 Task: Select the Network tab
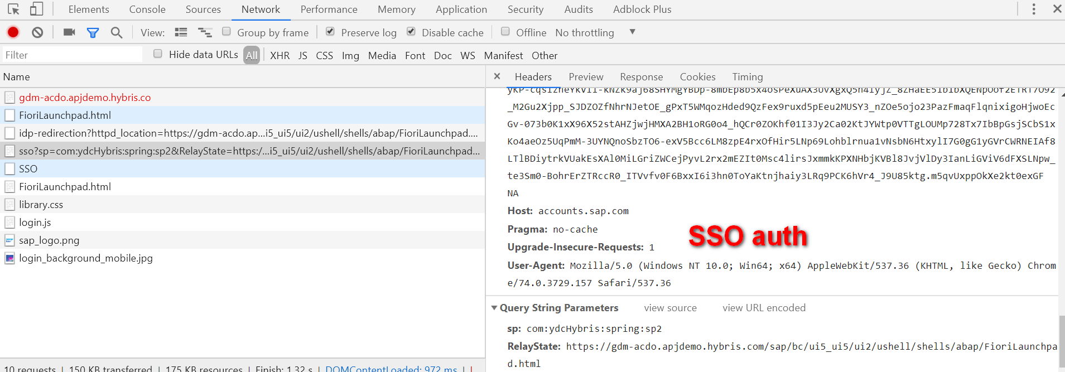coord(261,9)
